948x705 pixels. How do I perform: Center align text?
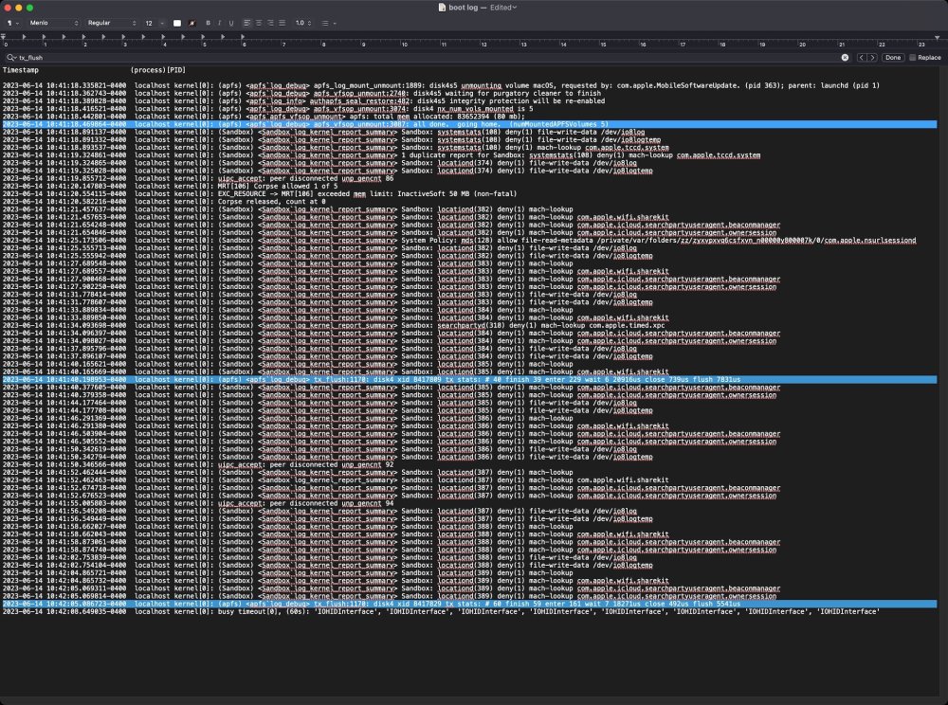point(259,23)
